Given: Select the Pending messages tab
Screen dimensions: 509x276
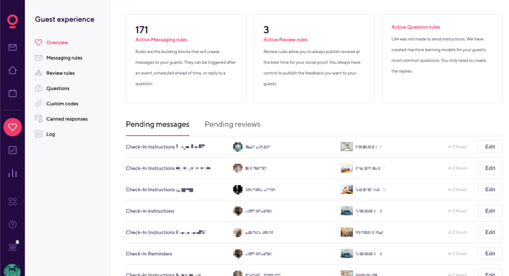Looking at the screenshot, I should click(157, 124).
